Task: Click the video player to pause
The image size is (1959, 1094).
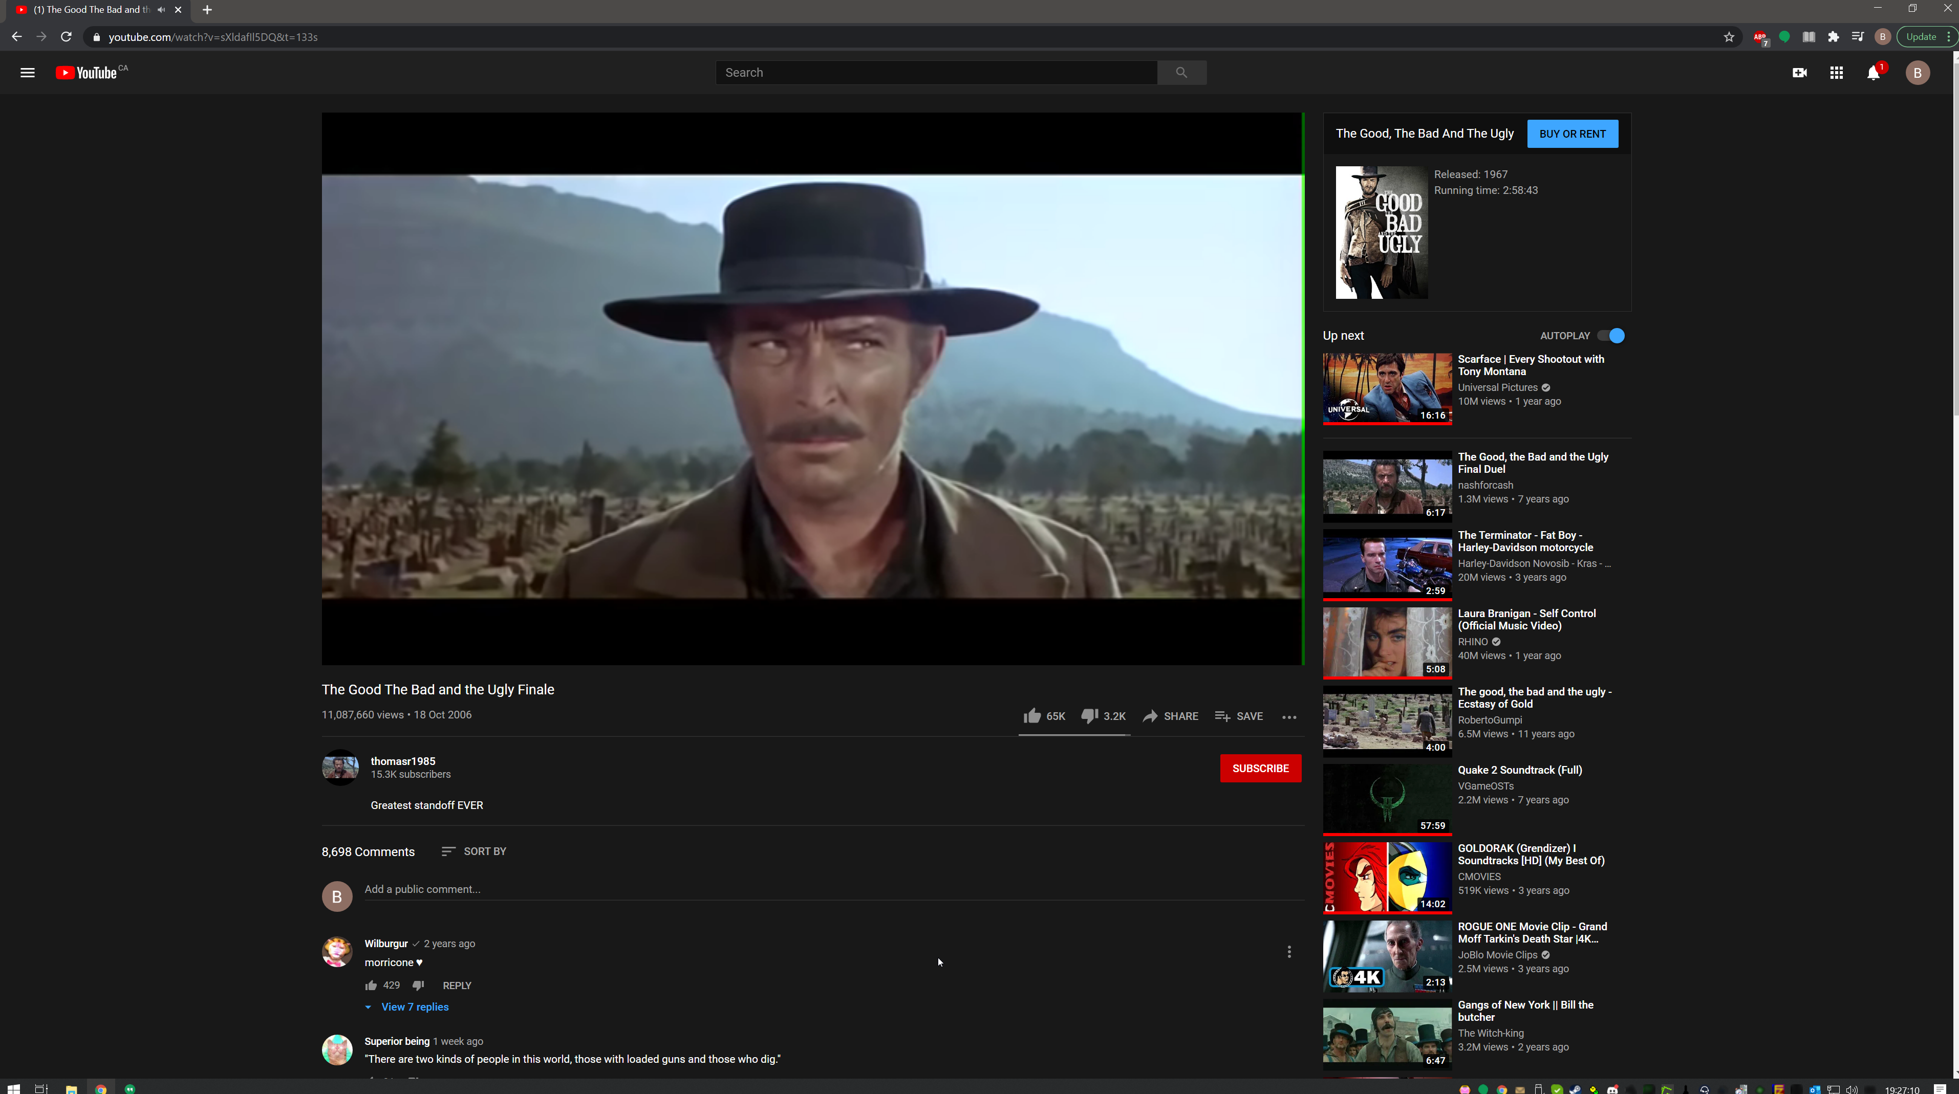Action: (x=812, y=388)
